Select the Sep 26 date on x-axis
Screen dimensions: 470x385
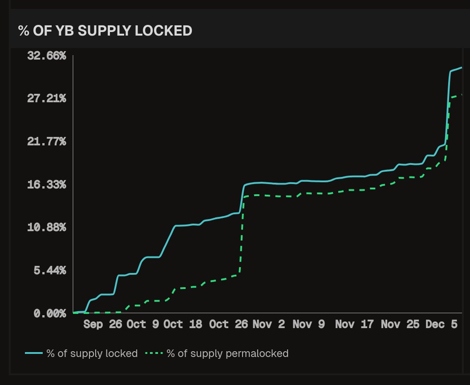point(103,325)
